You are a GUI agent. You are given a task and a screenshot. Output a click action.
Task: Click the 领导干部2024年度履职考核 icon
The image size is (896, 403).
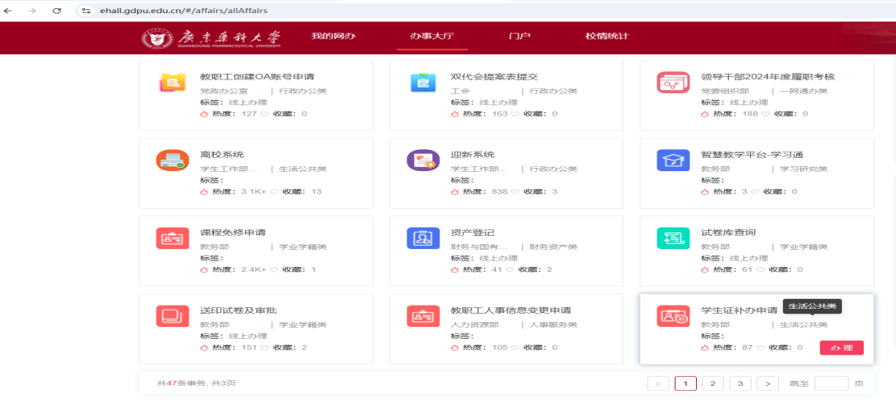pos(673,83)
